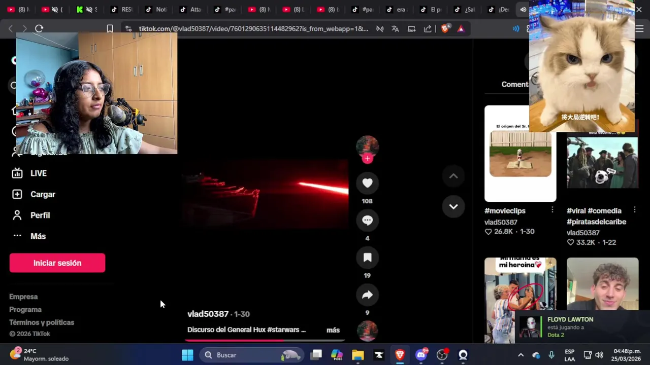Click the address bar URL field
This screenshot has height=365, width=650.
tap(253, 29)
